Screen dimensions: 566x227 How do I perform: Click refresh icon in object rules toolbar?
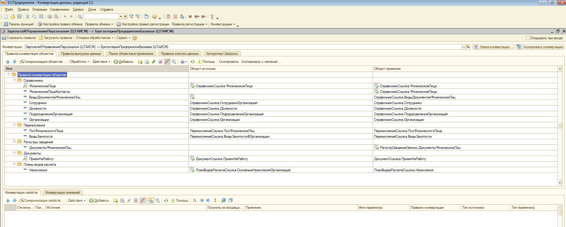point(193,62)
